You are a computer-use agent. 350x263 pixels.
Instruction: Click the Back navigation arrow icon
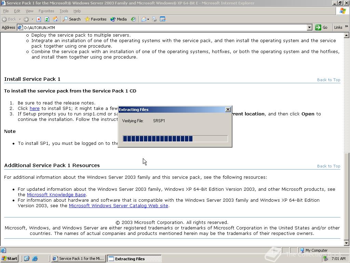pos(4,19)
